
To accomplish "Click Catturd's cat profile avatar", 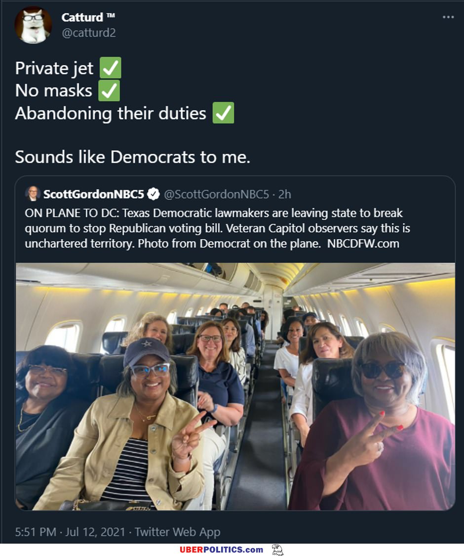I will pyautogui.click(x=33, y=25).
